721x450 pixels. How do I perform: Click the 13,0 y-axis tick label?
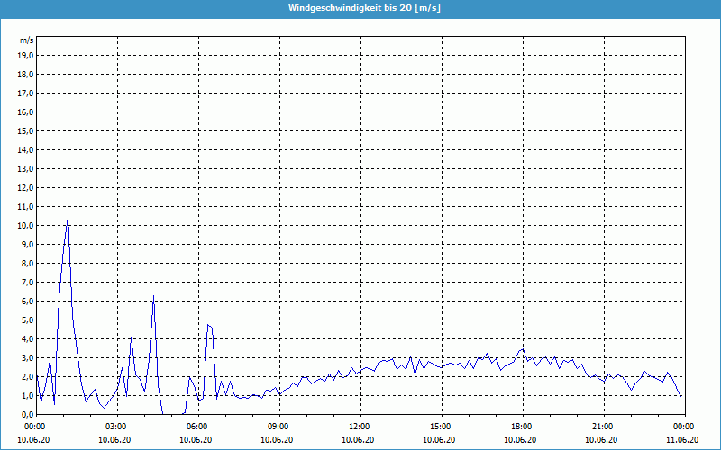pyautogui.click(x=25, y=168)
